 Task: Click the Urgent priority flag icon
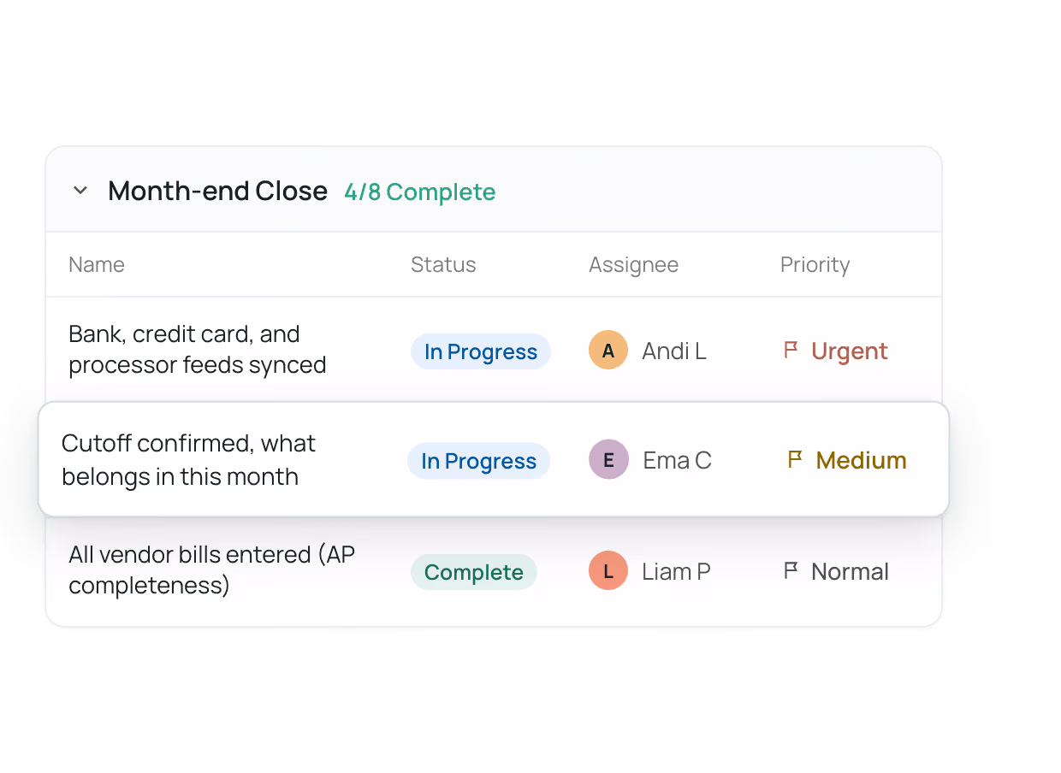coord(791,350)
